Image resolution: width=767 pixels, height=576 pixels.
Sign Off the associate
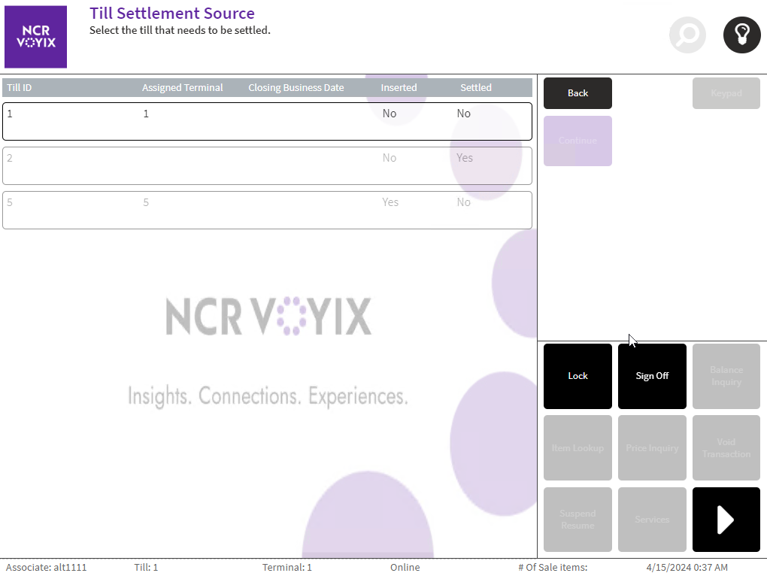click(652, 376)
